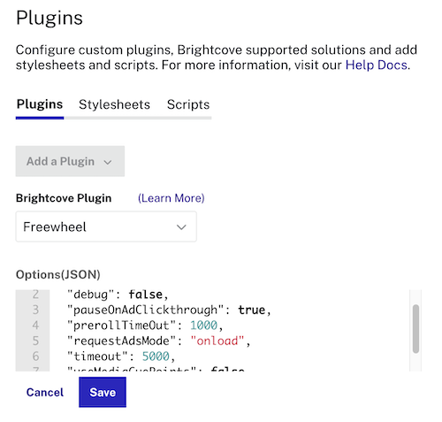Open the Learn More link

click(x=171, y=198)
